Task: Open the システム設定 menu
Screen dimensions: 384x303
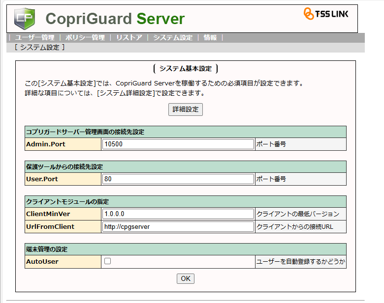Action: click(173, 38)
